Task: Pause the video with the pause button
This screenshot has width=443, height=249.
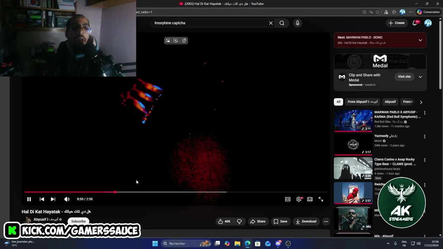Action: [29, 199]
